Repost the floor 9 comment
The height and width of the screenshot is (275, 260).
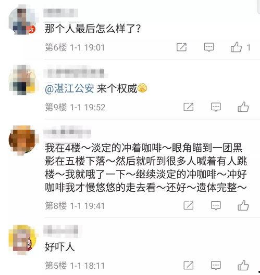pos(189,107)
